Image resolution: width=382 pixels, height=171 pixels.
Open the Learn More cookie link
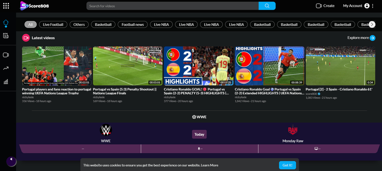click(x=210, y=165)
